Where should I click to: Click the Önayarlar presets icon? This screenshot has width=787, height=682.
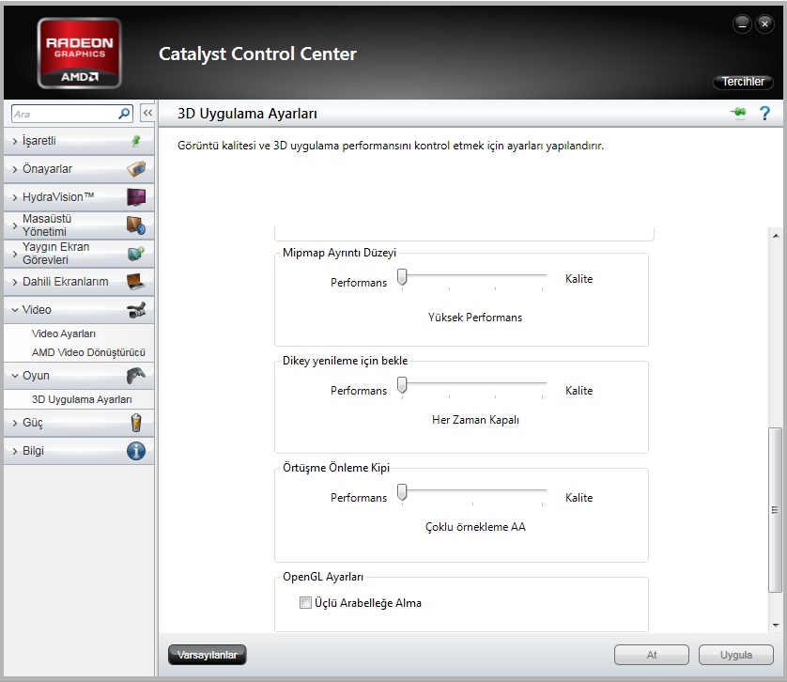click(x=136, y=169)
